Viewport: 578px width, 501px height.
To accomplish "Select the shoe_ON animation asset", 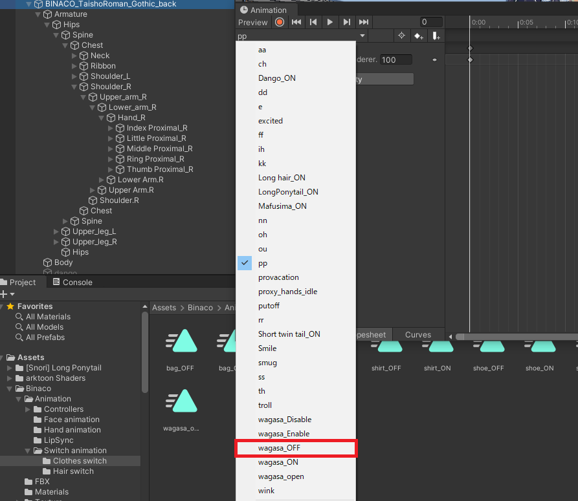I will pyautogui.click(x=540, y=357).
